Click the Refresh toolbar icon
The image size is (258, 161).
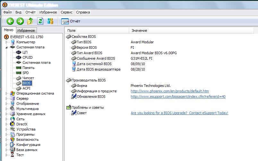(x=40, y=21)
